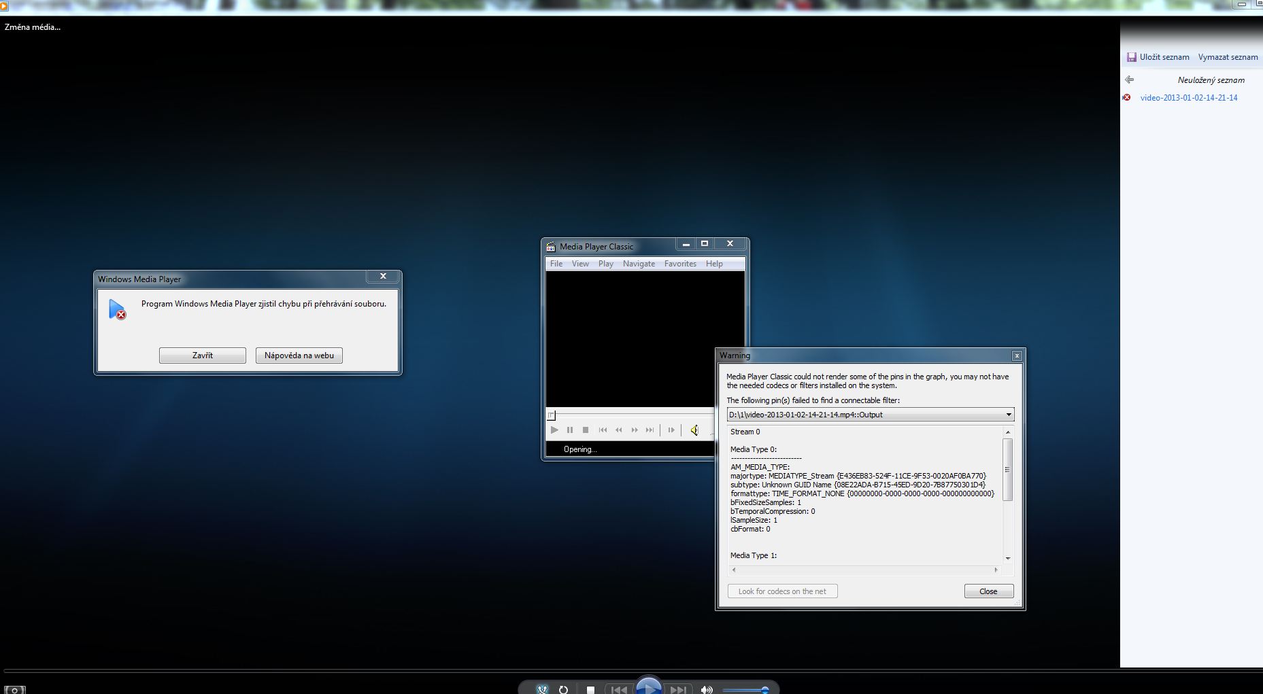
Task: Skip to next track in Windows Media Player
Action: (x=678, y=690)
